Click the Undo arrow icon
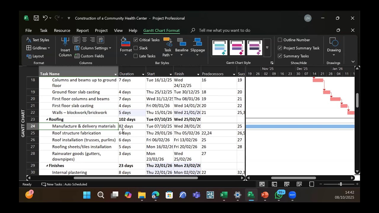379x213 pixels. point(45,18)
